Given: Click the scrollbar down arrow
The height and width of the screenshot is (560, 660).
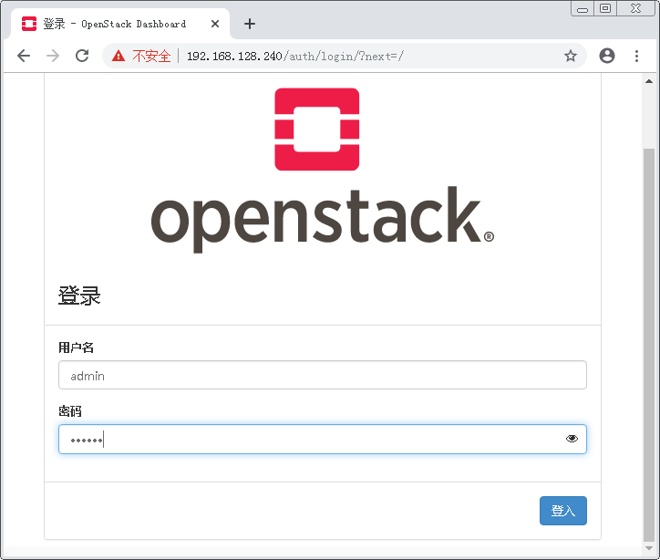Looking at the screenshot, I should [649, 548].
